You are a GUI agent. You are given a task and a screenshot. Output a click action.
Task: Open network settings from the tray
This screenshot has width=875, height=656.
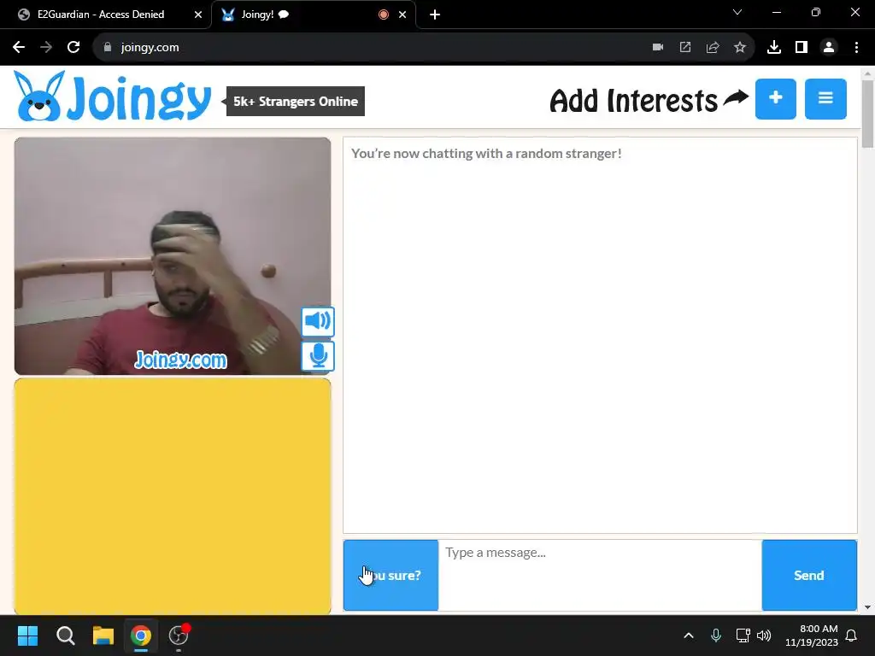[x=743, y=635]
